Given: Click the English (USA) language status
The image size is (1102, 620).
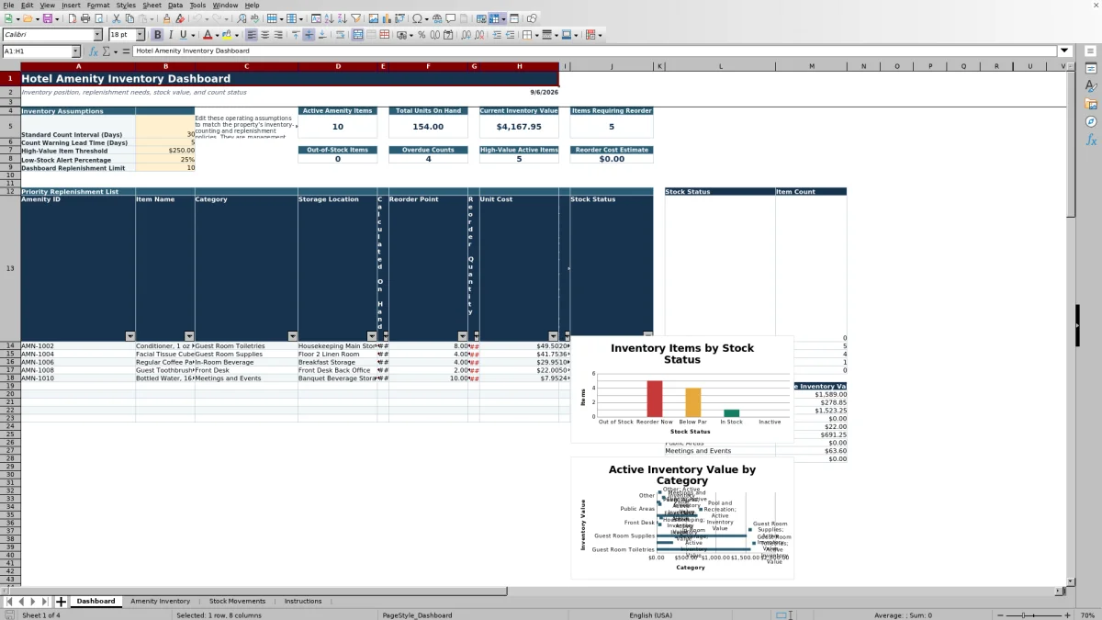Looking at the screenshot, I should click(x=650, y=614).
